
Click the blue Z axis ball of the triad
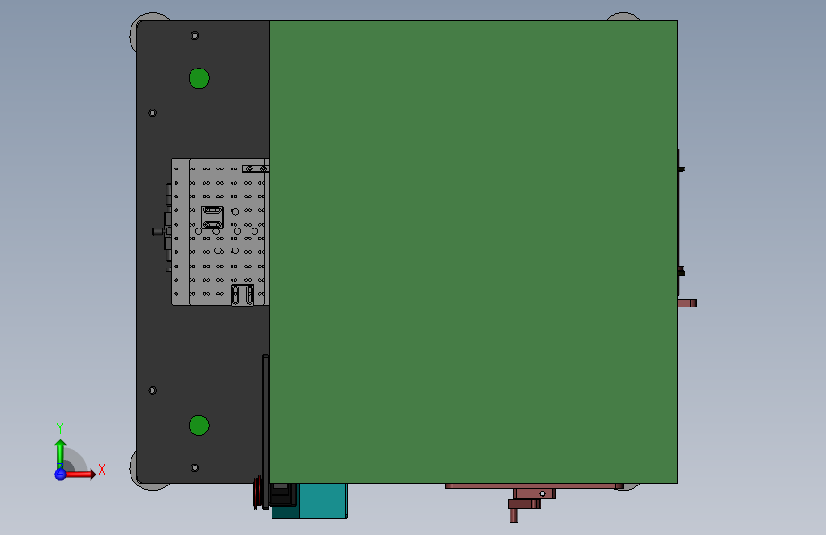pos(60,474)
